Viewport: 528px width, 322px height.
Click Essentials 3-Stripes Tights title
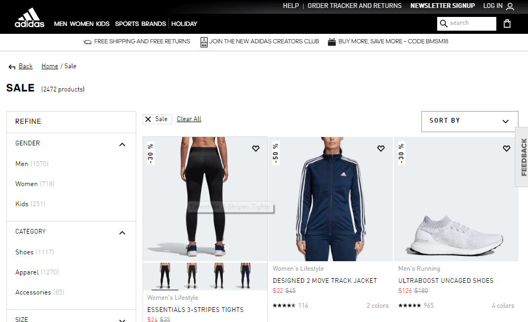pyautogui.click(x=195, y=310)
